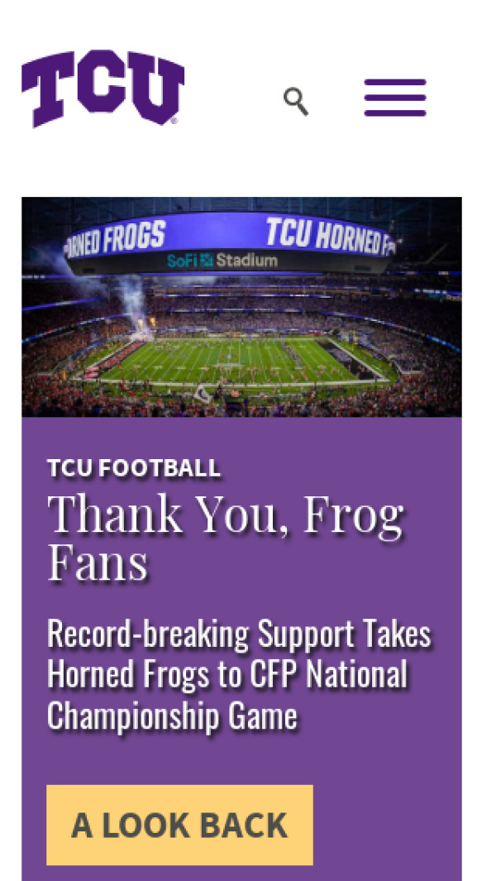Click the word "Fans" in the headline

click(98, 562)
